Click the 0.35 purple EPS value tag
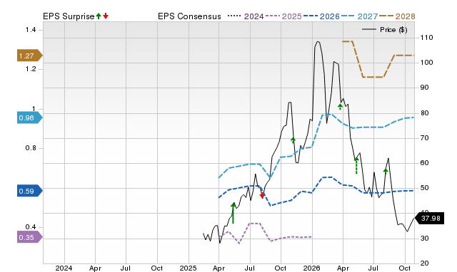 point(30,237)
